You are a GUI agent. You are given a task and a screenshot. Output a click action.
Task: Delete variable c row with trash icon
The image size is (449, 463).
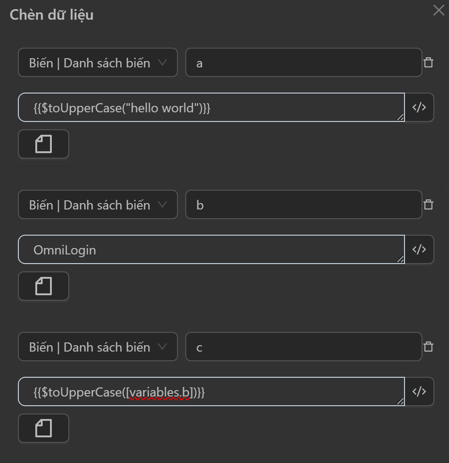[x=428, y=347]
